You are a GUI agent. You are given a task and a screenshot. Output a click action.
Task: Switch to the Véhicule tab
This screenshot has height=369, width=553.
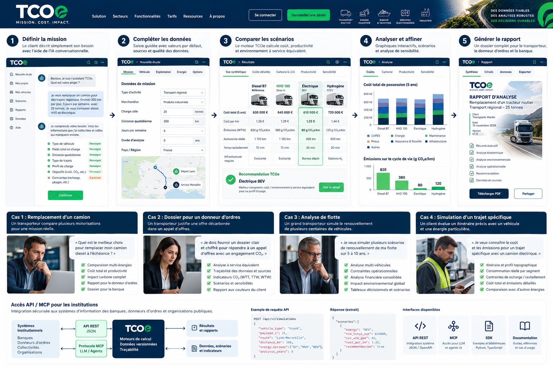[x=144, y=72]
